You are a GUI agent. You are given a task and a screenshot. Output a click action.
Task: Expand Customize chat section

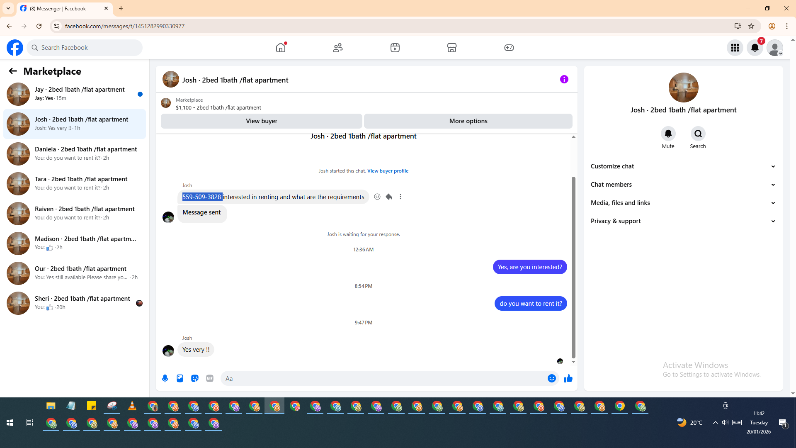(683, 166)
